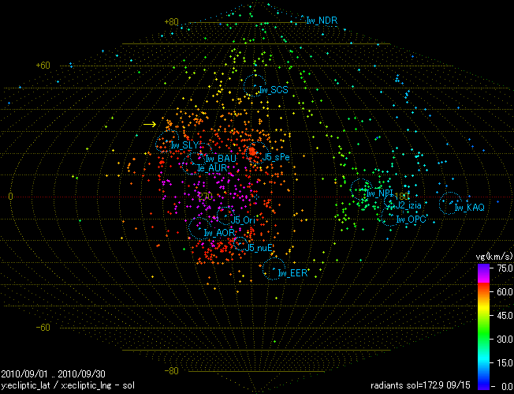Select the J2_izia label
Screen dimensions: 514x394
[408, 205]
